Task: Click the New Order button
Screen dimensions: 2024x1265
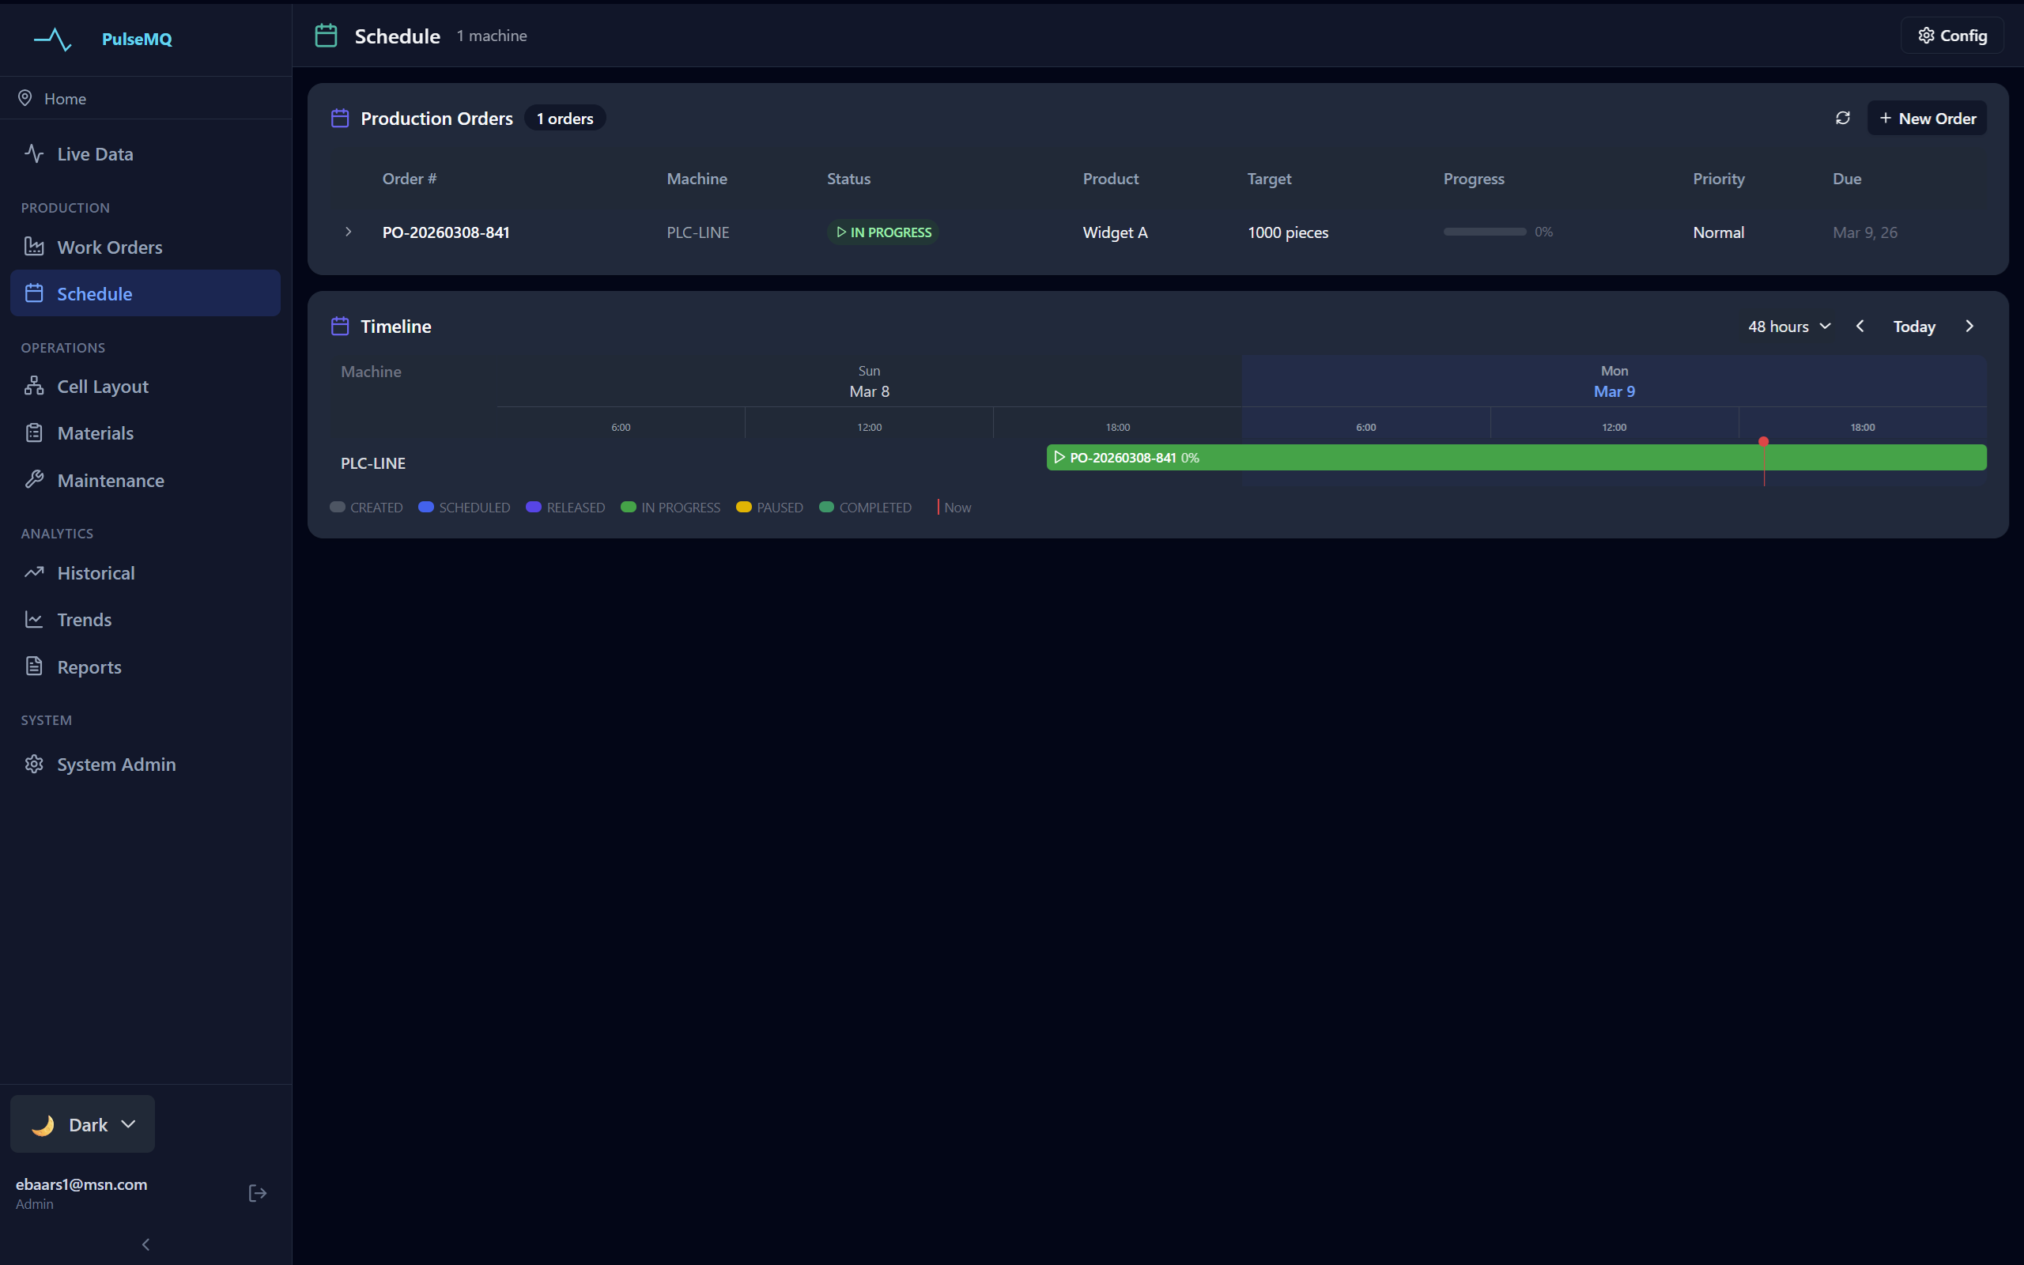Action: click(x=1927, y=118)
